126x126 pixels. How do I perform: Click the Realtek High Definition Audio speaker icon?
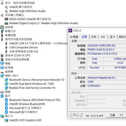point(6,11)
